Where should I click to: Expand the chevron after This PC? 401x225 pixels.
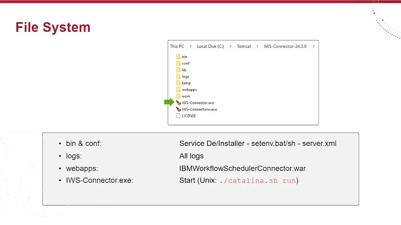tap(190, 46)
